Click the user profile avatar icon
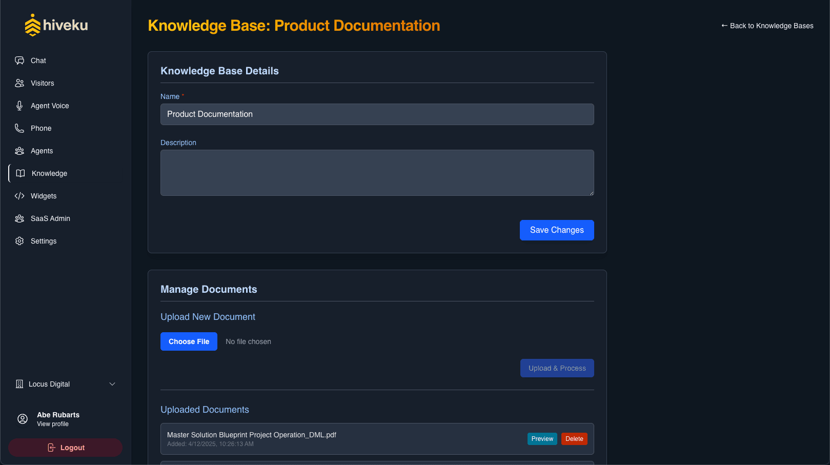This screenshot has width=830, height=465. tap(23, 419)
